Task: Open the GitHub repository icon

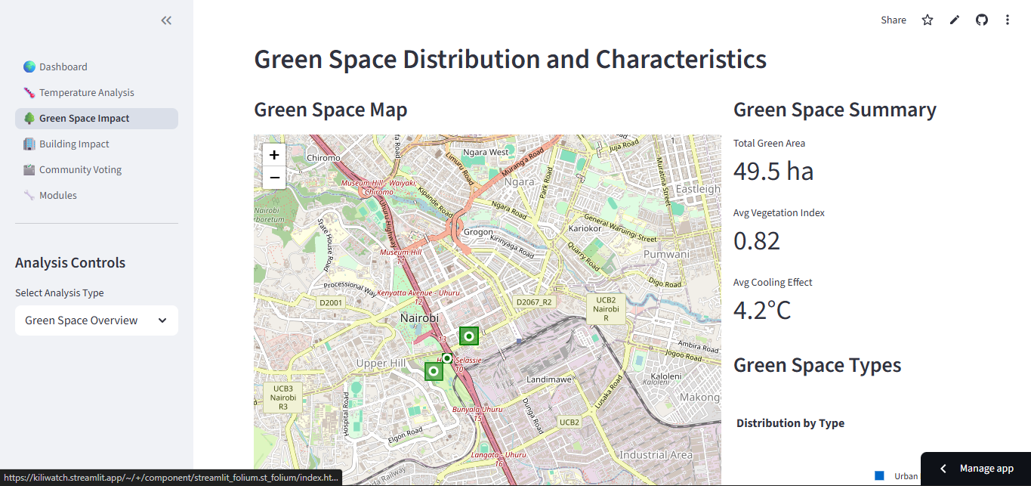Action: [982, 20]
